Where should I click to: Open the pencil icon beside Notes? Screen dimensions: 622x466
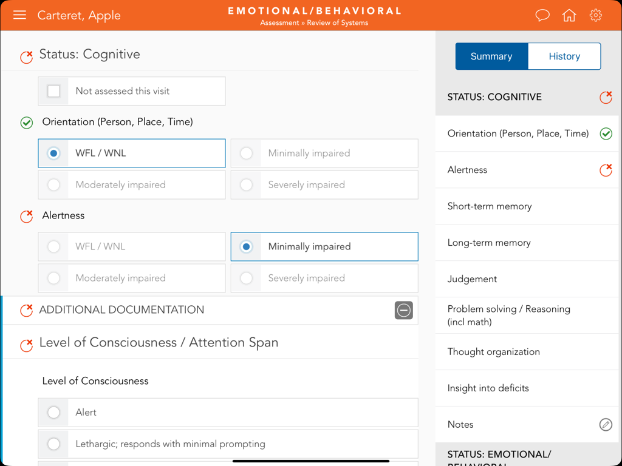(x=606, y=425)
